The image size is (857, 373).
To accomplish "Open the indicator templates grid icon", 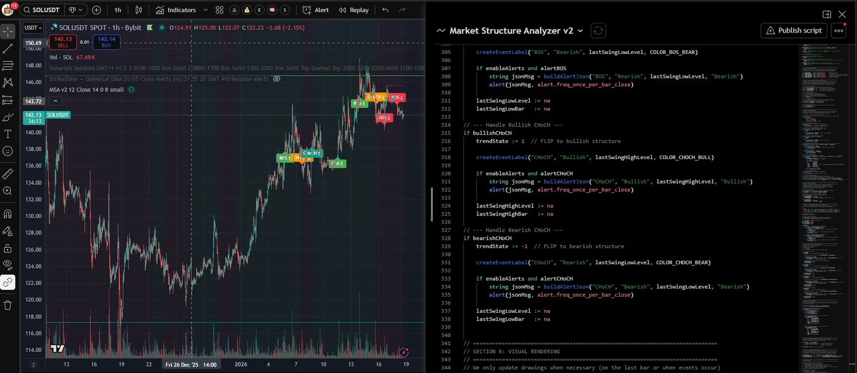I will click(220, 10).
